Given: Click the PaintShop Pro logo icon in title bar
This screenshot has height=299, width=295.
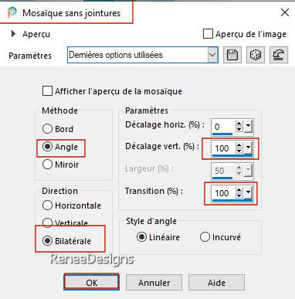Looking at the screenshot, I should tap(12, 12).
